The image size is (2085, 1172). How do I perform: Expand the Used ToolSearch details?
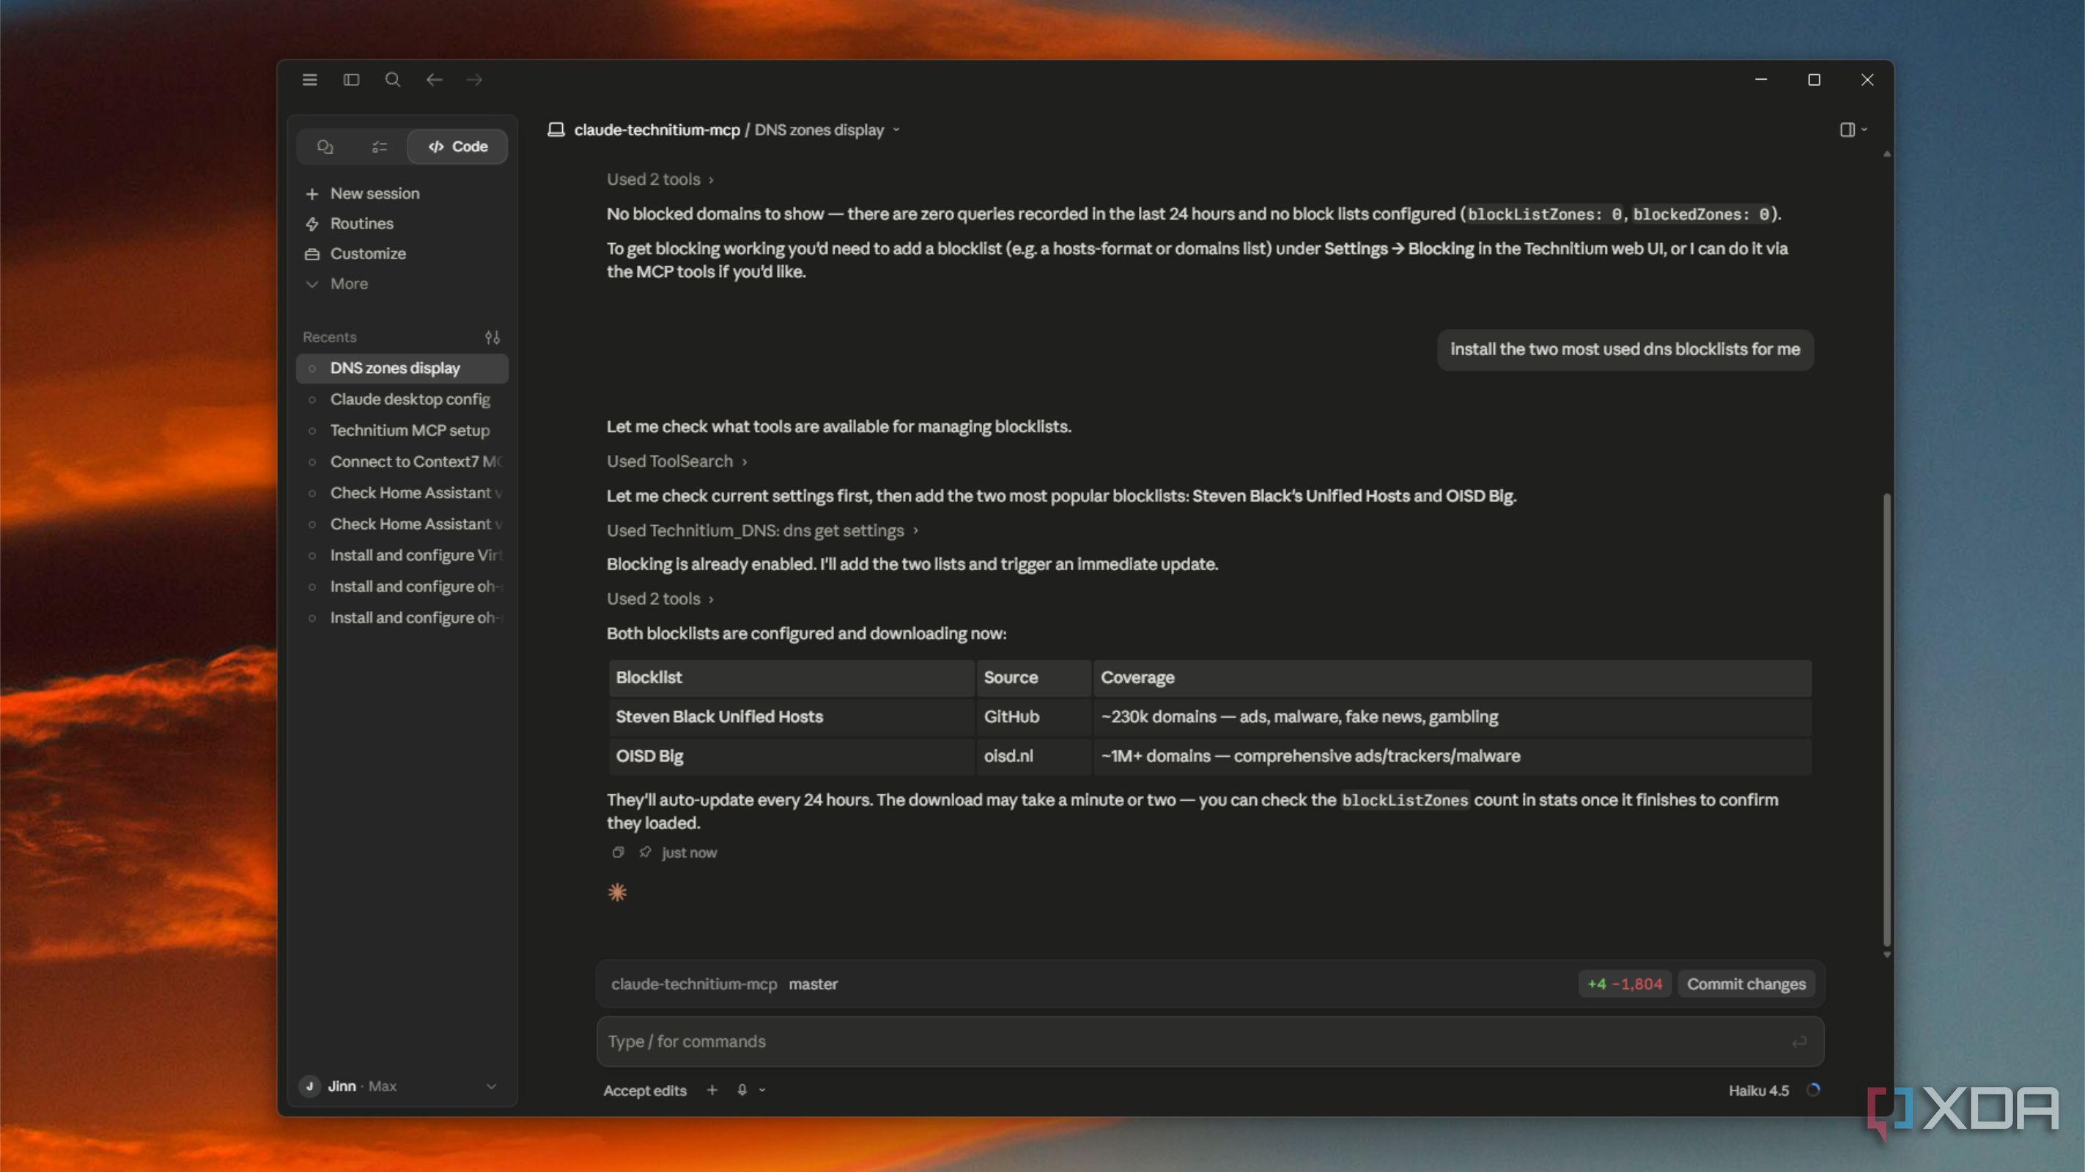coord(676,461)
